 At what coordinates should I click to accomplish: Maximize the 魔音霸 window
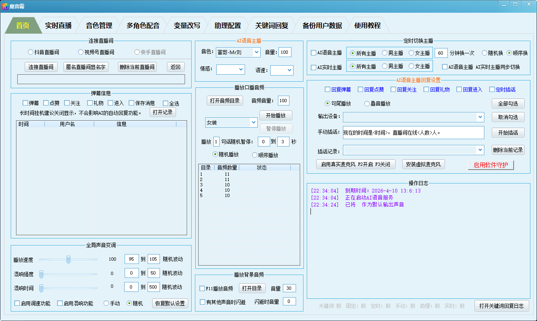[x=515, y=4]
